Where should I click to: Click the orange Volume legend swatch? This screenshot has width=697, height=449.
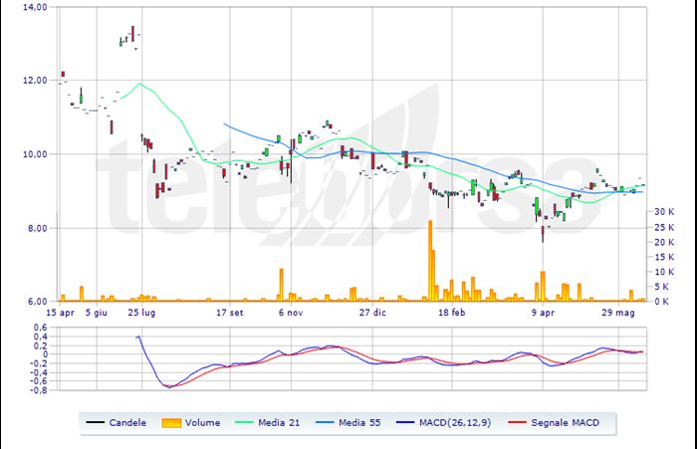point(171,423)
